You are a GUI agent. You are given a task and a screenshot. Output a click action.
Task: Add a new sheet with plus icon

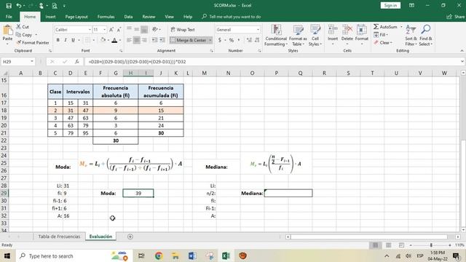pyautogui.click(x=130, y=237)
